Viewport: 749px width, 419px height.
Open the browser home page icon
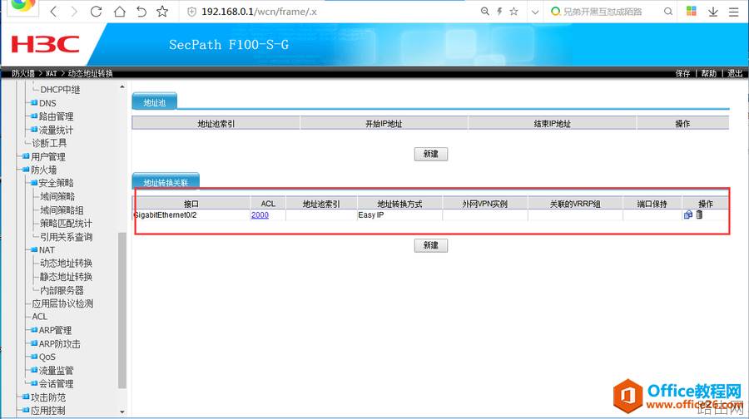(x=119, y=12)
